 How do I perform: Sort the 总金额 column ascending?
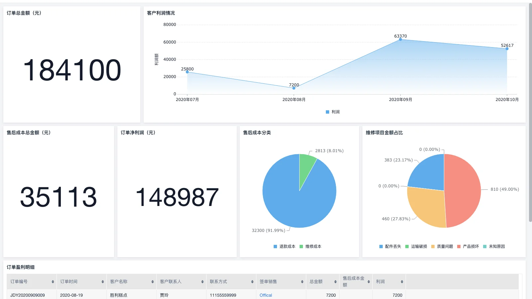coord(334,281)
